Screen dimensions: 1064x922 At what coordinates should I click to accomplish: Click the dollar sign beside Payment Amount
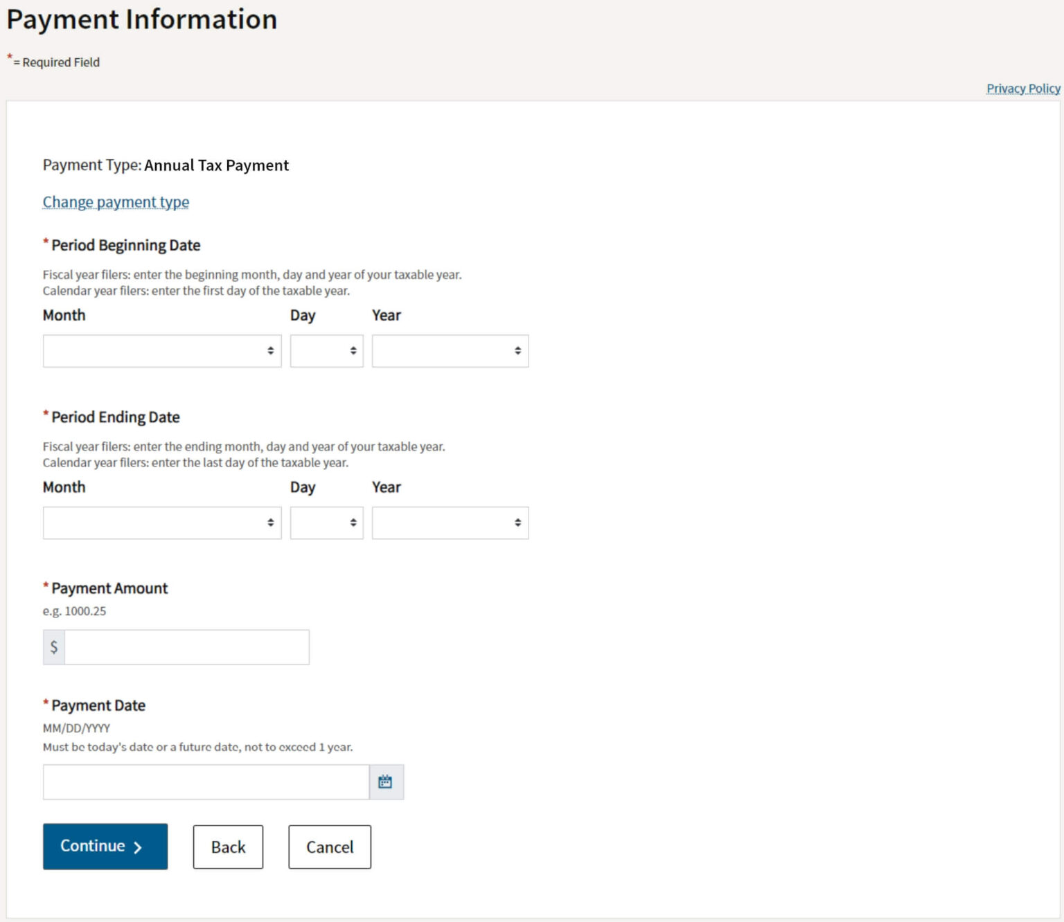point(54,647)
